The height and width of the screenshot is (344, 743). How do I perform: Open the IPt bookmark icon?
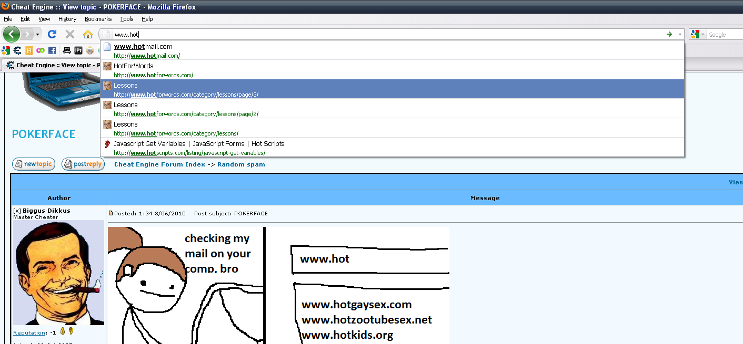[x=78, y=50]
